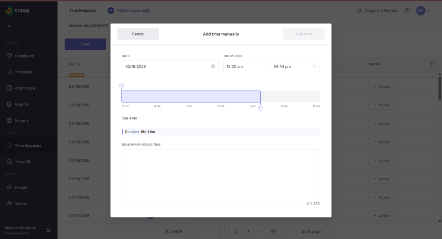
Task: Open organization settings sliders icon
Action: pyautogui.click(x=48, y=230)
